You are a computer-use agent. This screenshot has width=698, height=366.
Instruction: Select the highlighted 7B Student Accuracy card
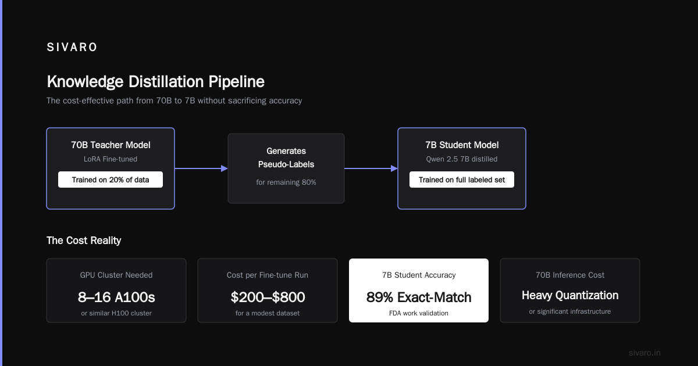click(419, 290)
